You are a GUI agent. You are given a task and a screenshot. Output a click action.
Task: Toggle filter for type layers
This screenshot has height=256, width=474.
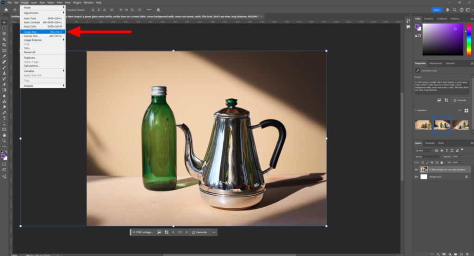click(447, 150)
